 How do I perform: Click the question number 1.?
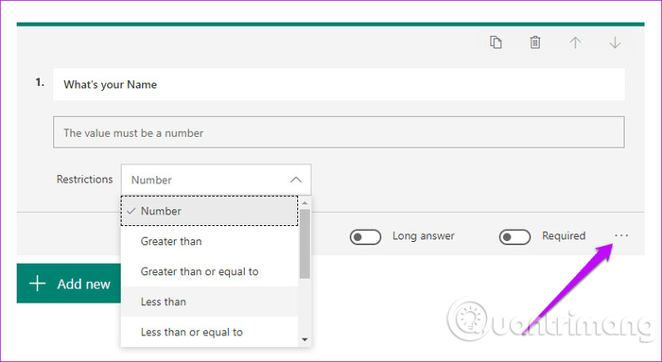(x=40, y=82)
